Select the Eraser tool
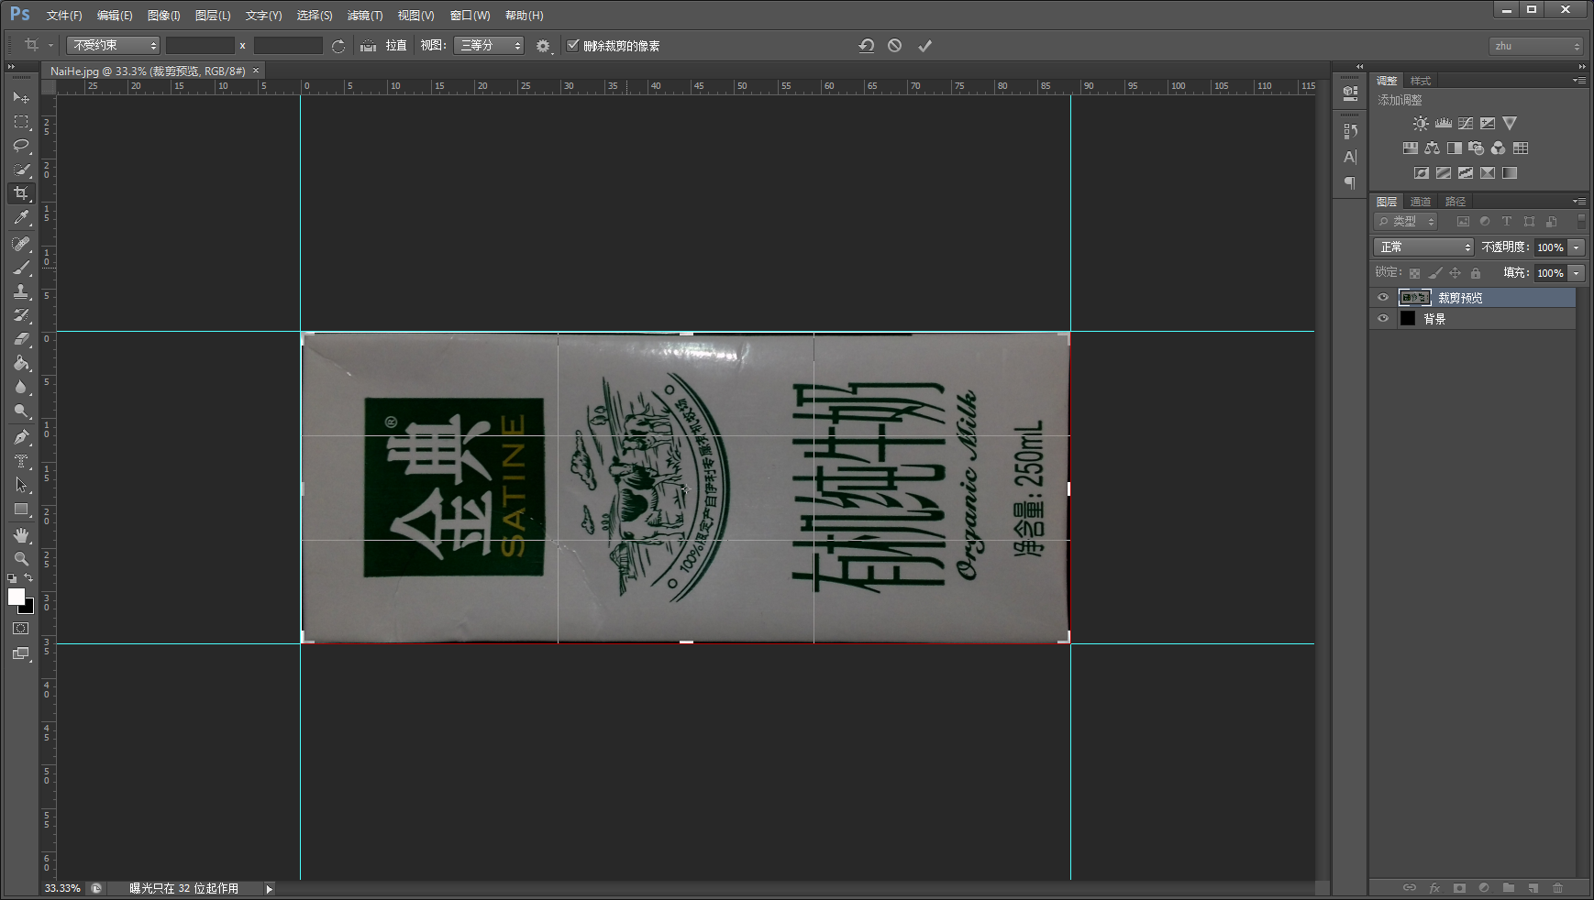 (21, 338)
